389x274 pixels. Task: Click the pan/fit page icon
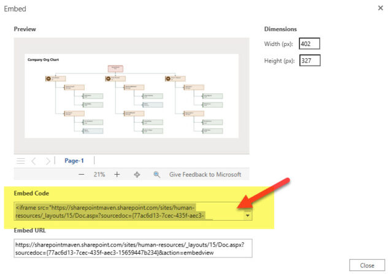(137, 175)
